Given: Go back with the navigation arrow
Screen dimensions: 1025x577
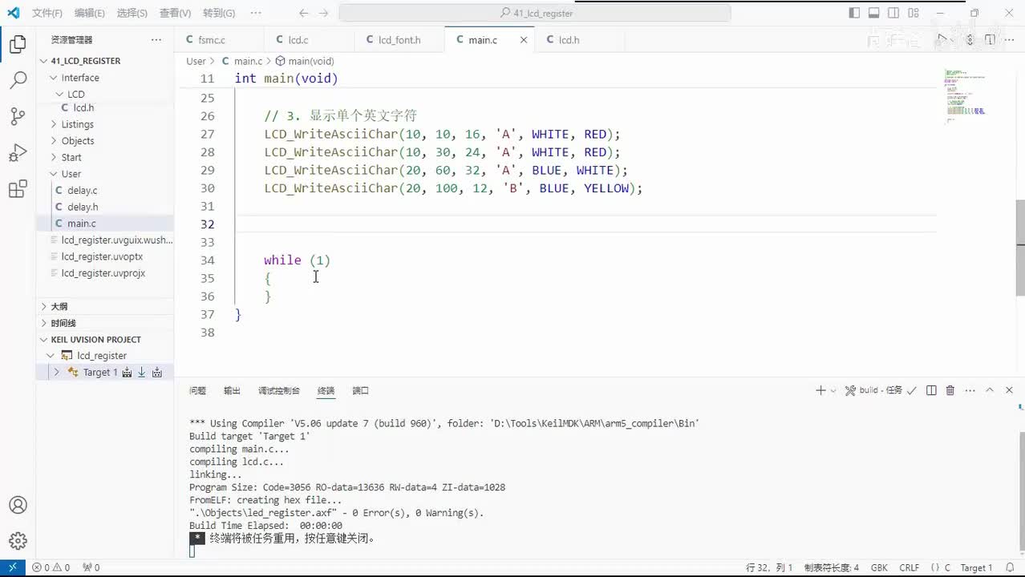Looking at the screenshot, I should tap(303, 13).
